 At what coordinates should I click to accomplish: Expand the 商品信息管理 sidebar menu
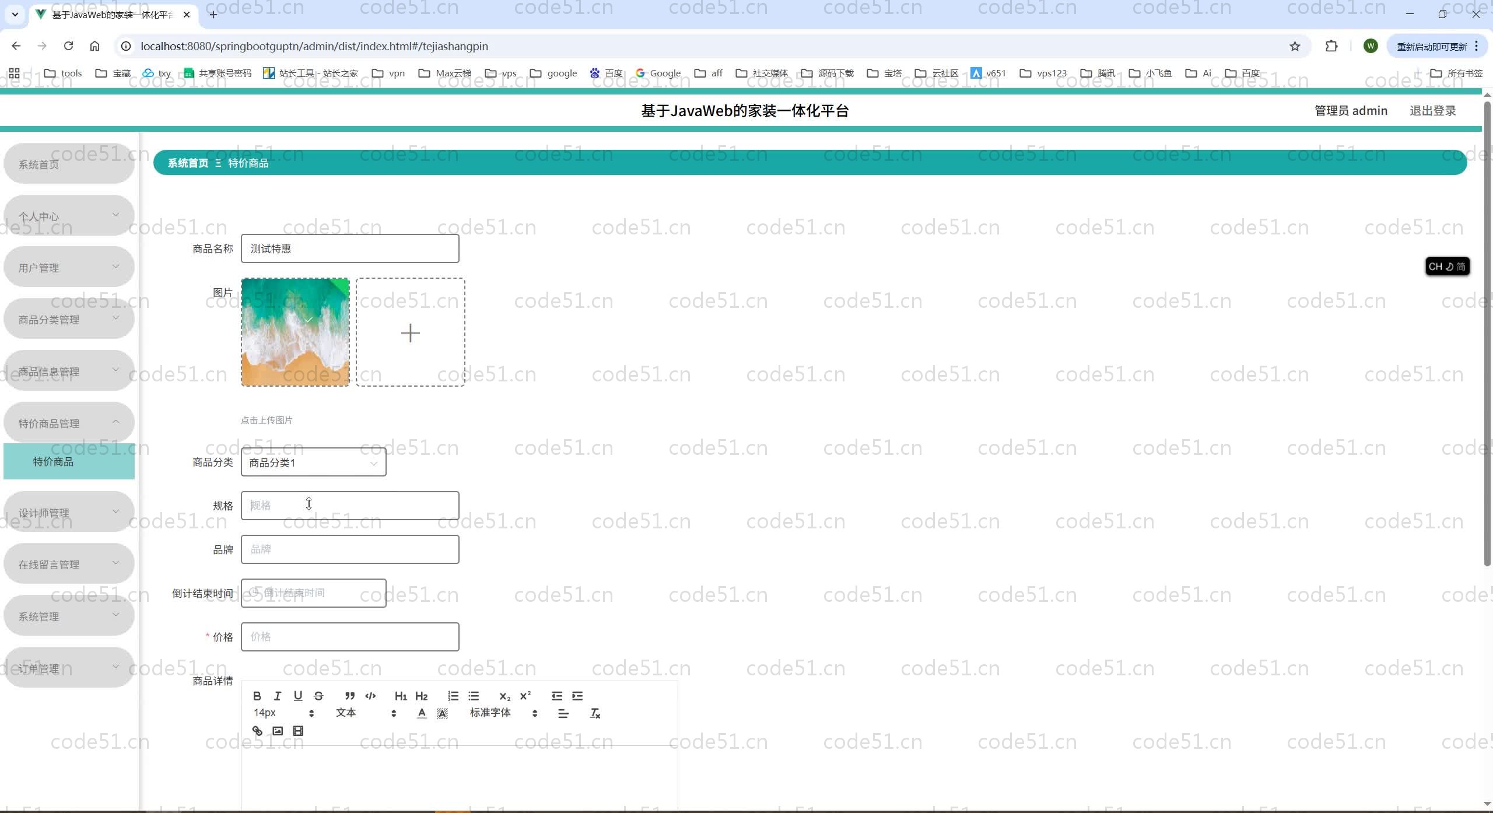click(x=69, y=372)
